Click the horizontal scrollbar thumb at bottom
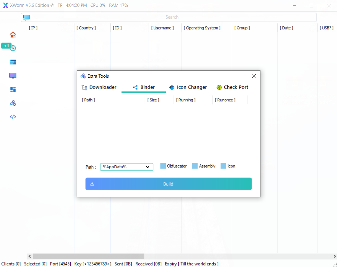 click(x=88, y=256)
